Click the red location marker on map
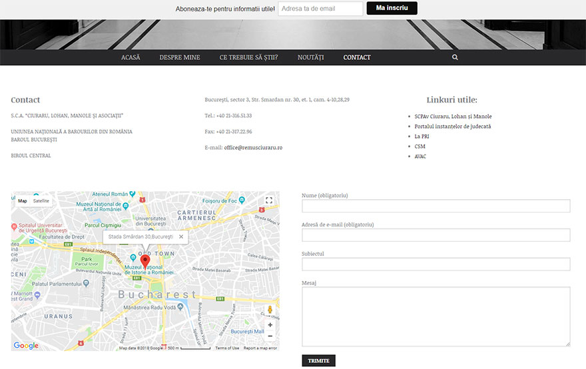The image size is (586, 369). 145,260
